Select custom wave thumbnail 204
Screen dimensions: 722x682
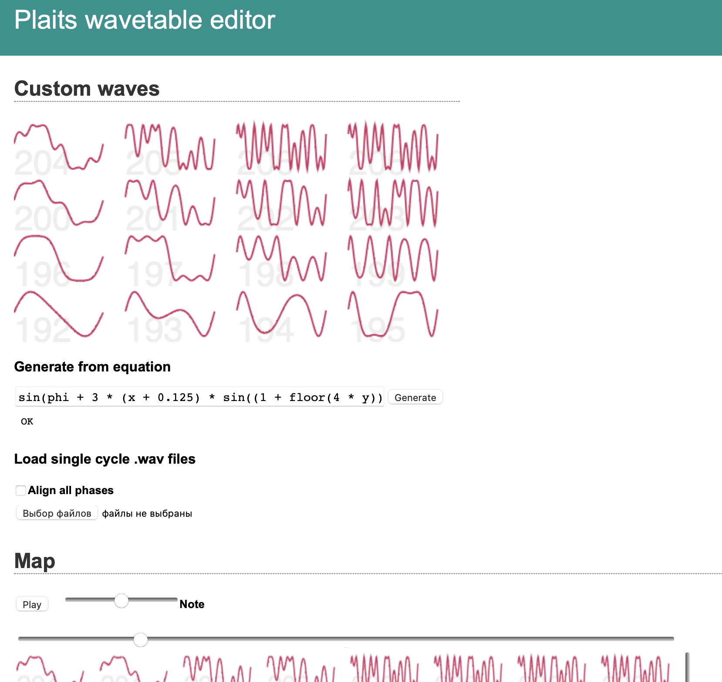[x=59, y=148]
